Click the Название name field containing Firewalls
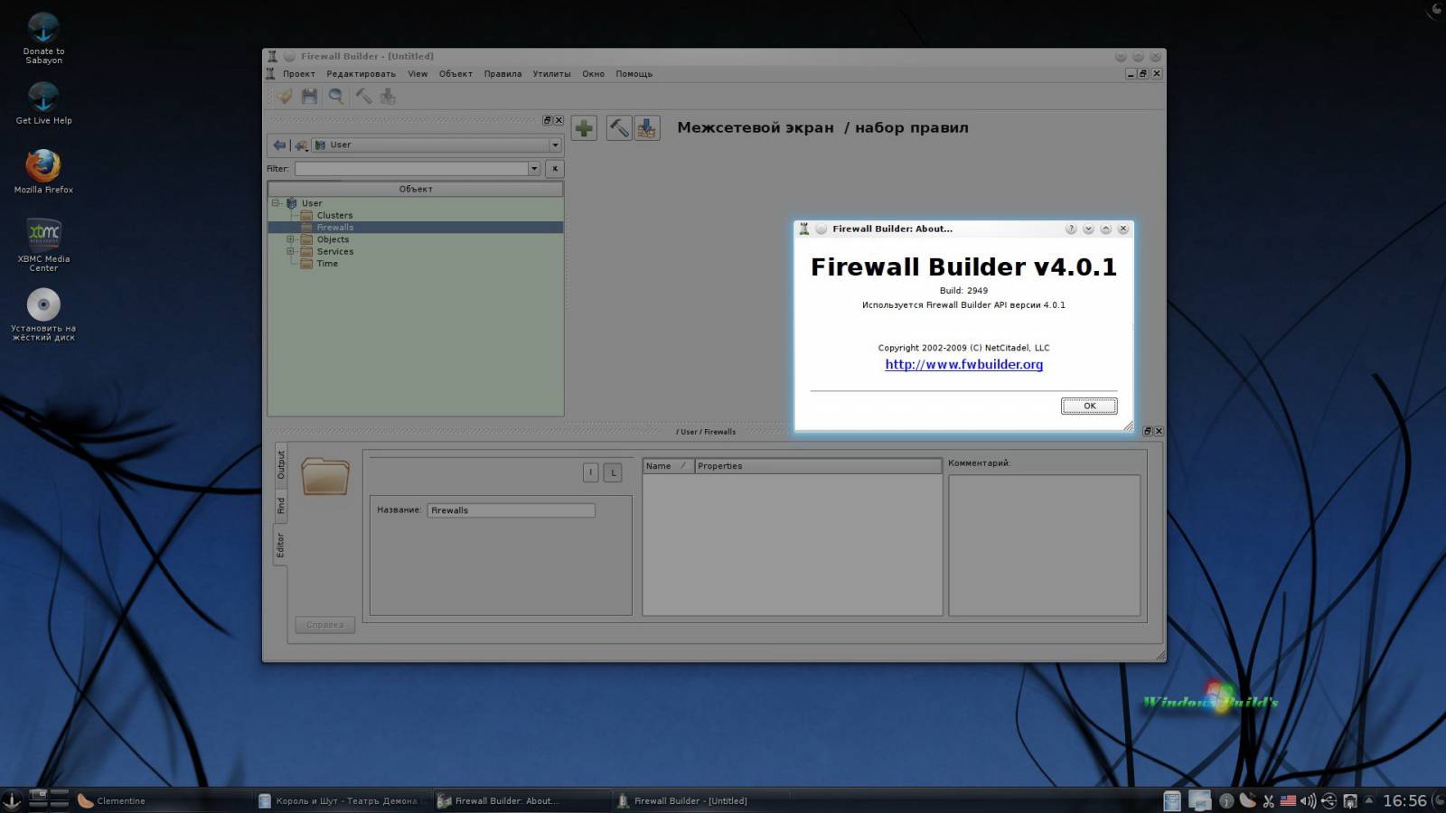 pyautogui.click(x=511, y=510)
